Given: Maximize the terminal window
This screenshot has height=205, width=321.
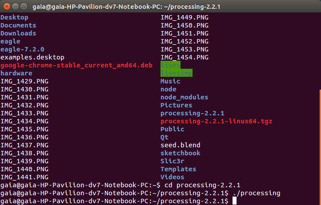Looking at the screenshot, I should [x=23, y=6].
